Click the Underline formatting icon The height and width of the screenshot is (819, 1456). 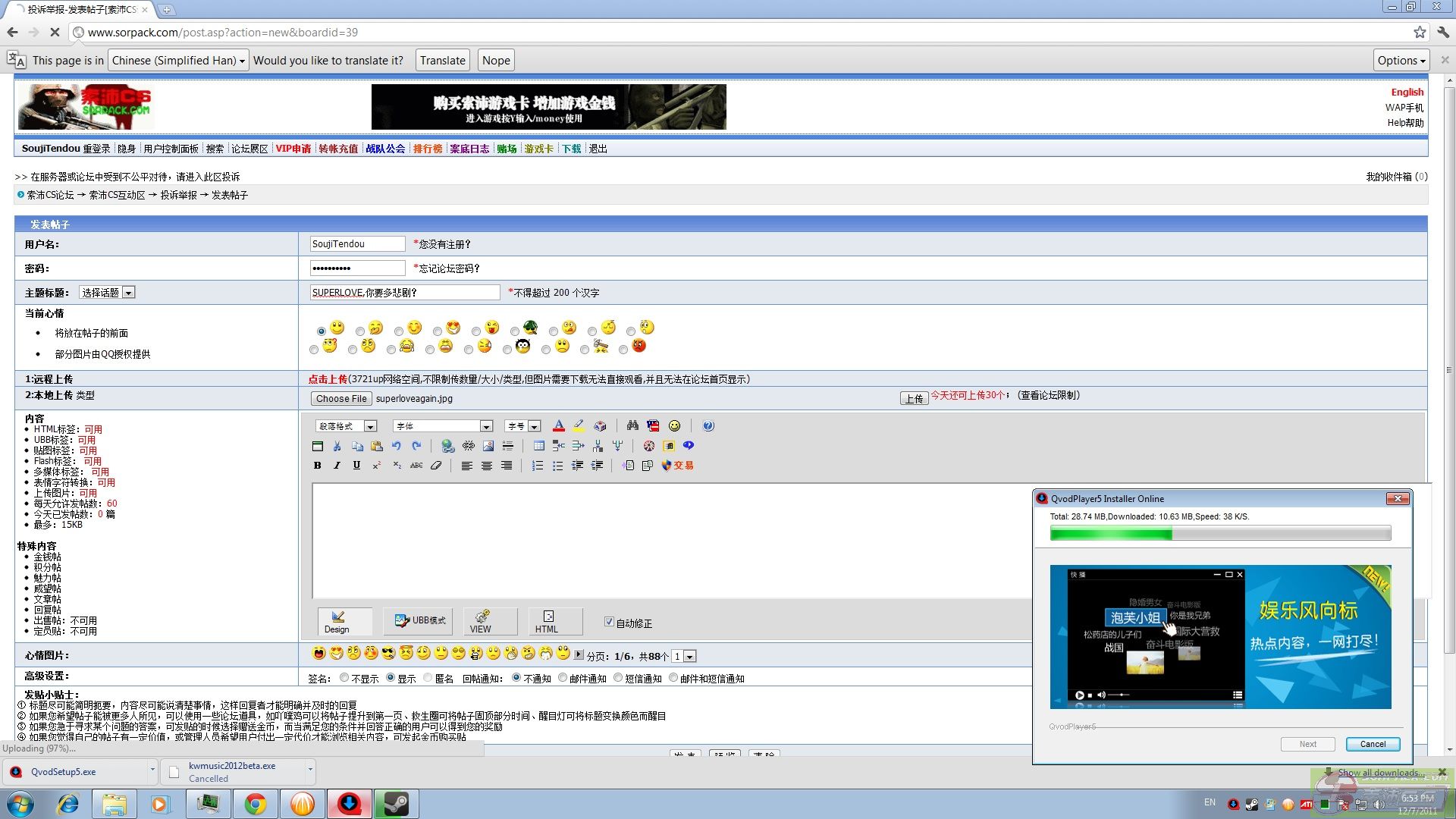[356, 466]
